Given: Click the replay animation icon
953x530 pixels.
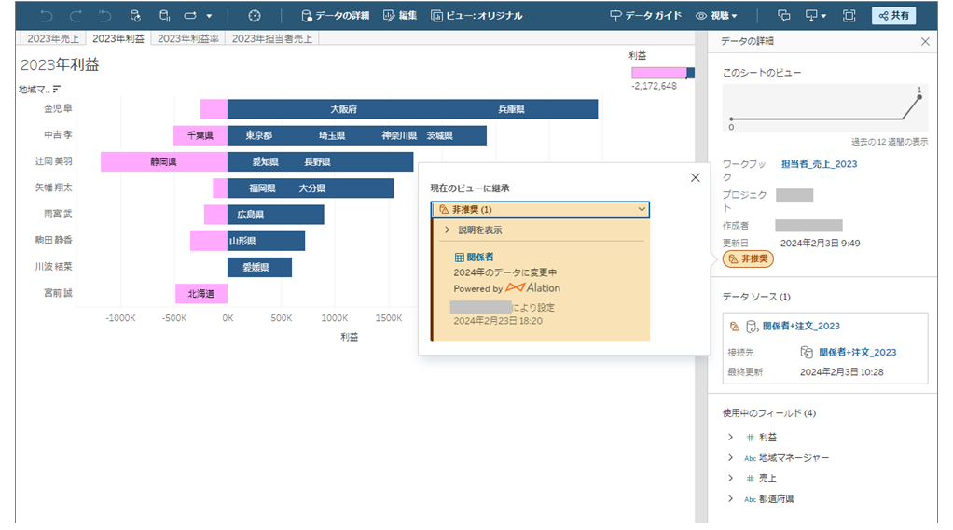Looking at the screenshot, I should (190, 16).
